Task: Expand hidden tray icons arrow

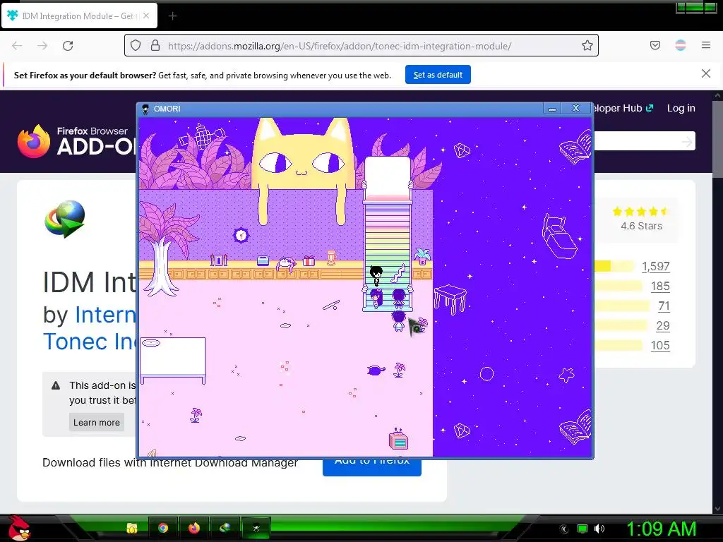Action: (x=564, y=529)
